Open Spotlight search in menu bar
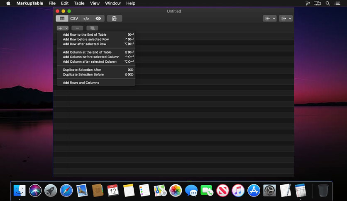Image resolution: width=347 pixels, height=201 pixels. 328,3
